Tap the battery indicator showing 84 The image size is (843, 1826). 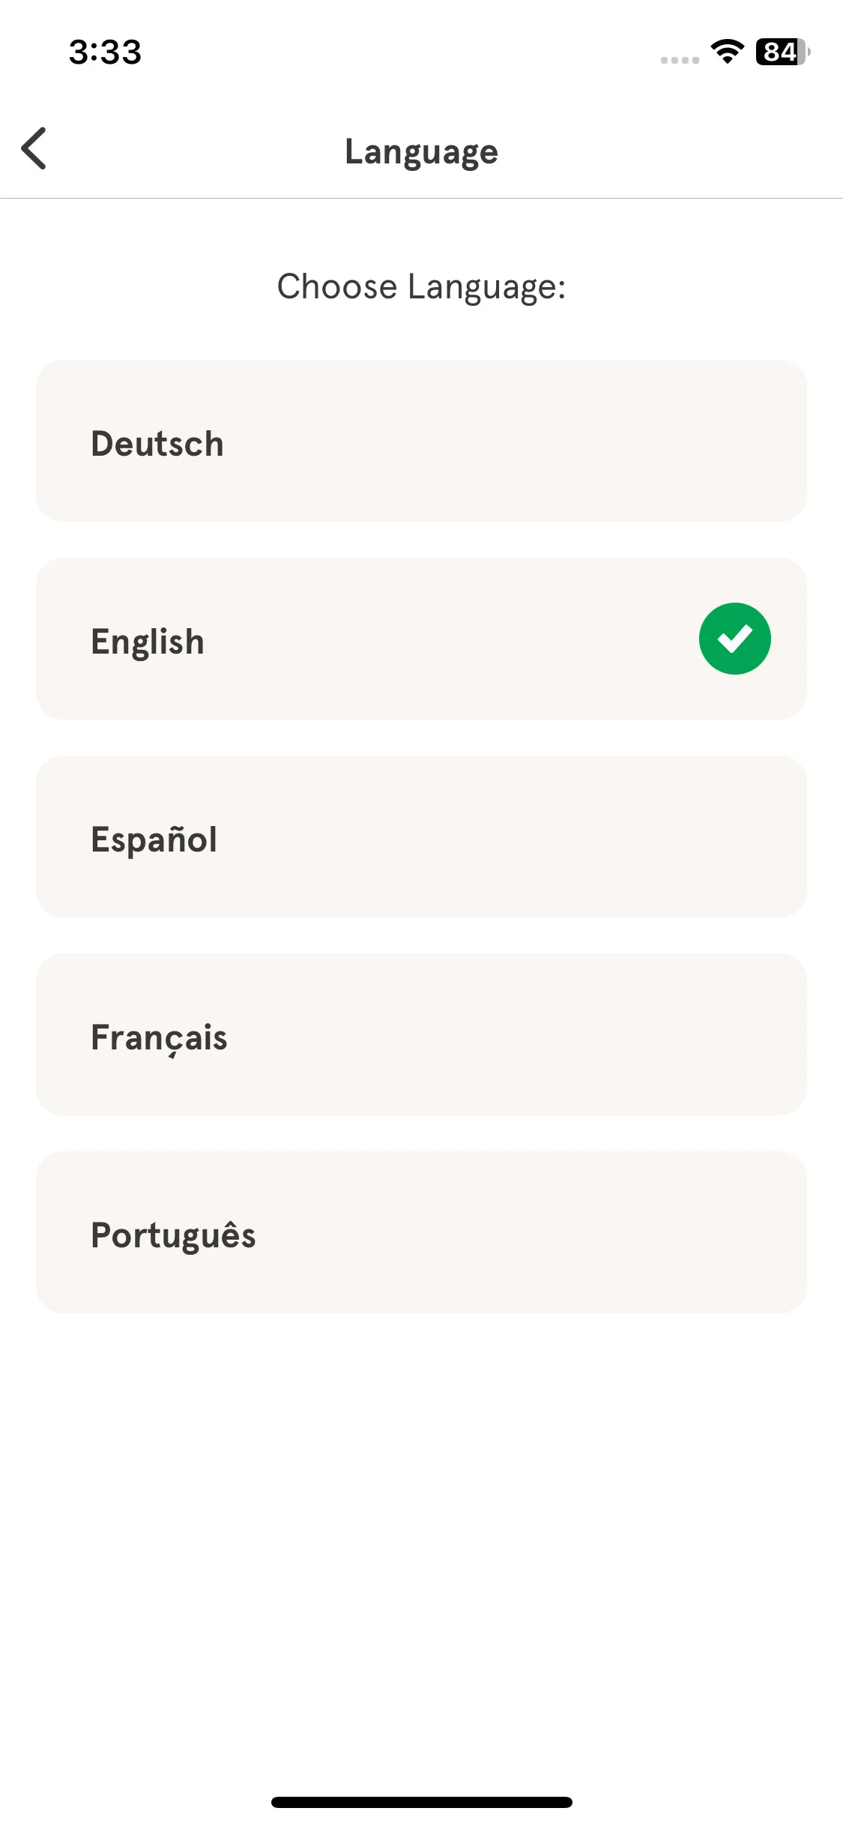782,52
